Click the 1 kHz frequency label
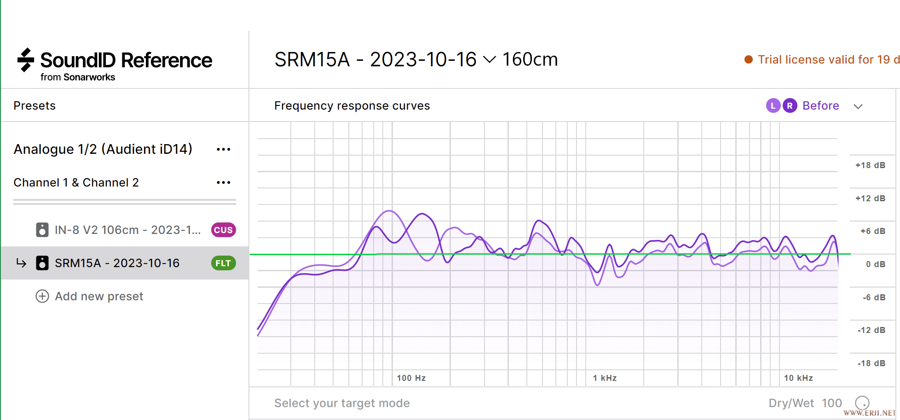The image size is (900, 420). pyautogui.click(x=605, y=378)
